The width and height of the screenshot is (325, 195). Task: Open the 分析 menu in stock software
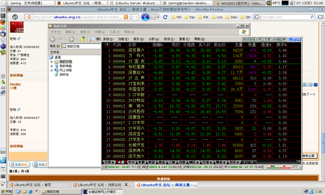click(x=154, y=39)
